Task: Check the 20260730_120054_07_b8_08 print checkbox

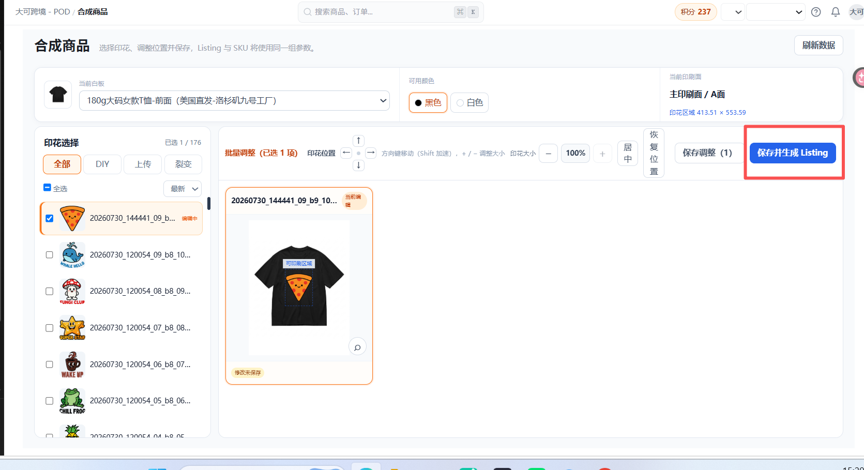Action: 50,328
